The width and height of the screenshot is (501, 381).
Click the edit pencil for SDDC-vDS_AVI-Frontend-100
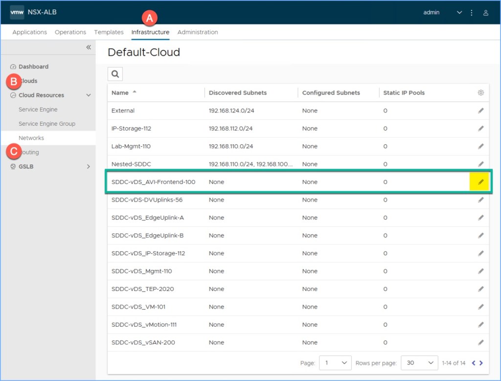pos(480,182)
